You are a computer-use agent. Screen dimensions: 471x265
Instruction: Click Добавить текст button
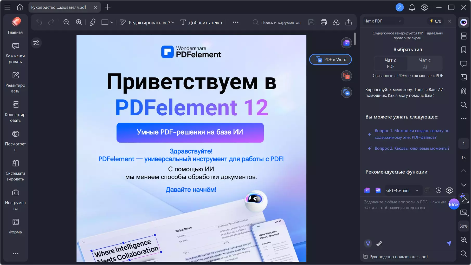[201, 23]
